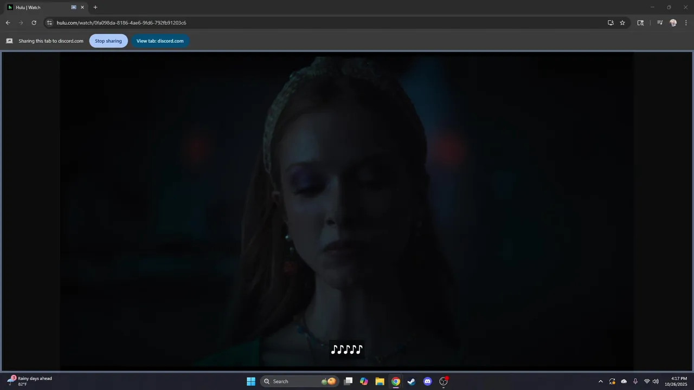
Task: Go forward to the next page
Action: pos(21,23)
